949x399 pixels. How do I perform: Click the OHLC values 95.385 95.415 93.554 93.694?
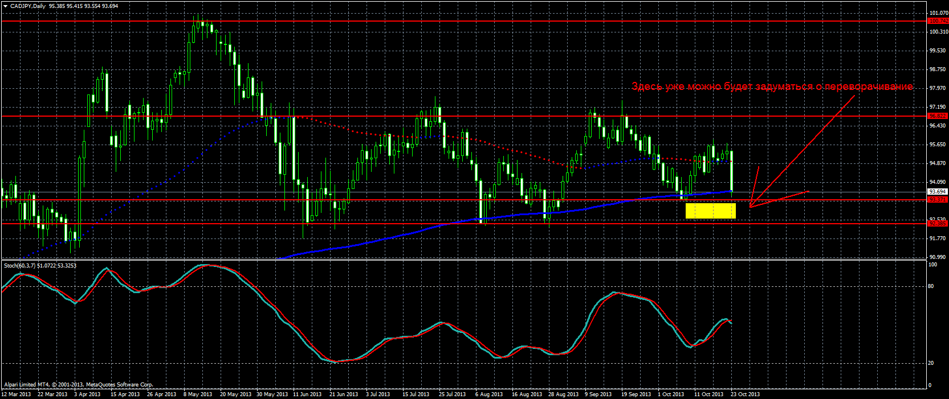click(x=84, y=6)
